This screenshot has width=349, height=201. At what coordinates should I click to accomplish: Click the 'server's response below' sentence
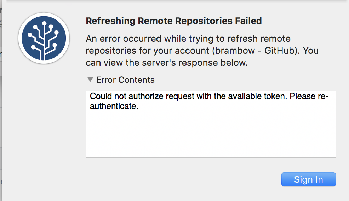tap(166, 63)
